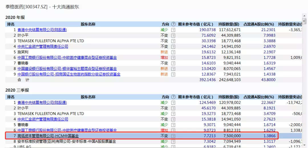The width and height of the screenshot is (308, 148).
Task: Select 新进 direction in 施笑利 row
Action: point(165,52)
